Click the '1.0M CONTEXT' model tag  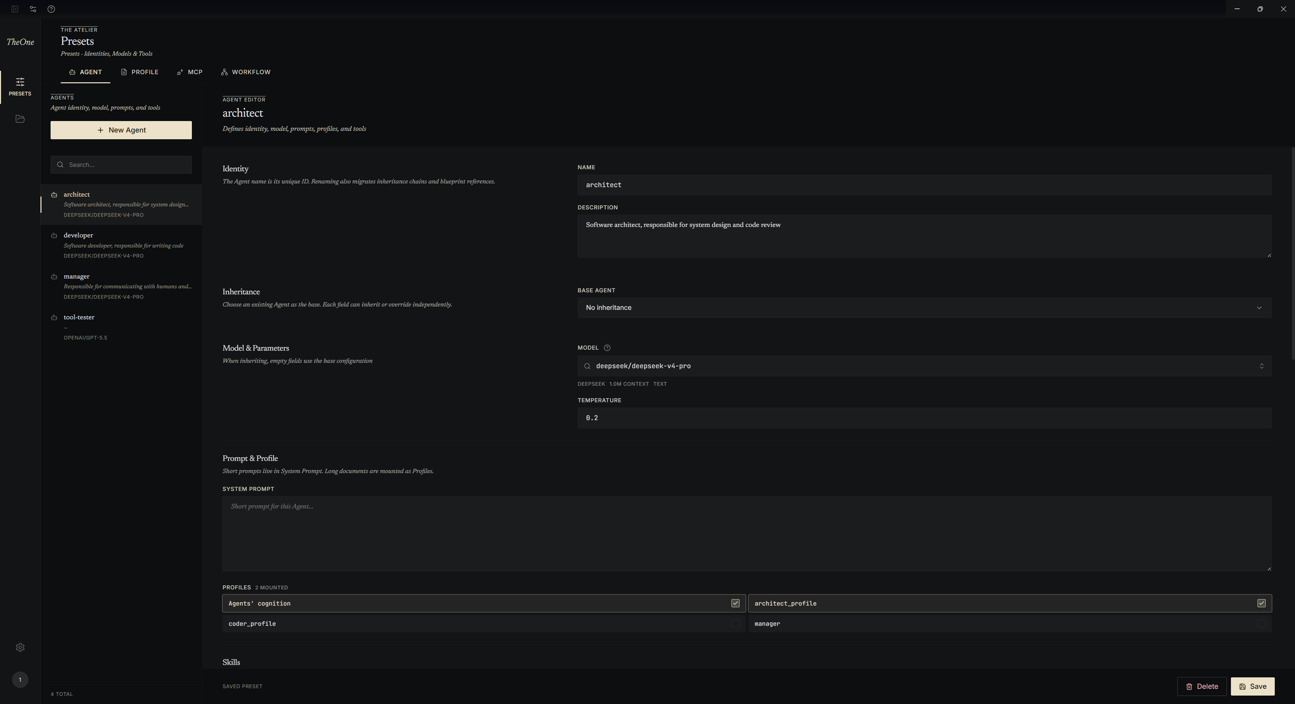(629, 384)
